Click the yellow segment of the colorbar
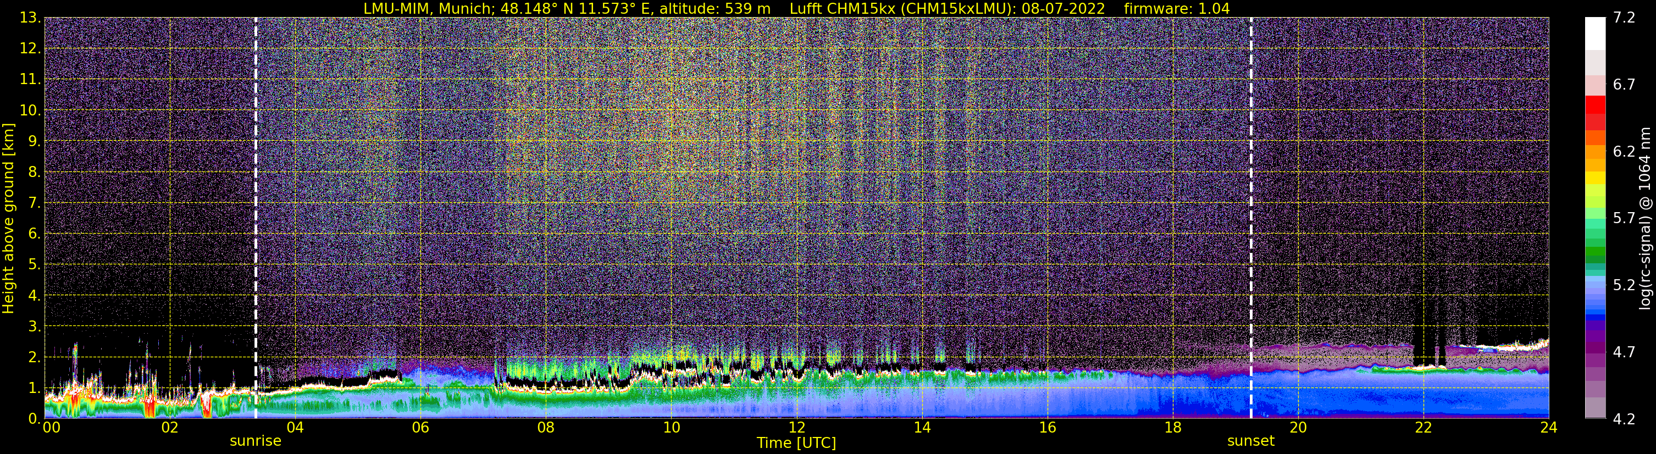The width and height of the screenshot is (1656, 454). (1595, 178)
